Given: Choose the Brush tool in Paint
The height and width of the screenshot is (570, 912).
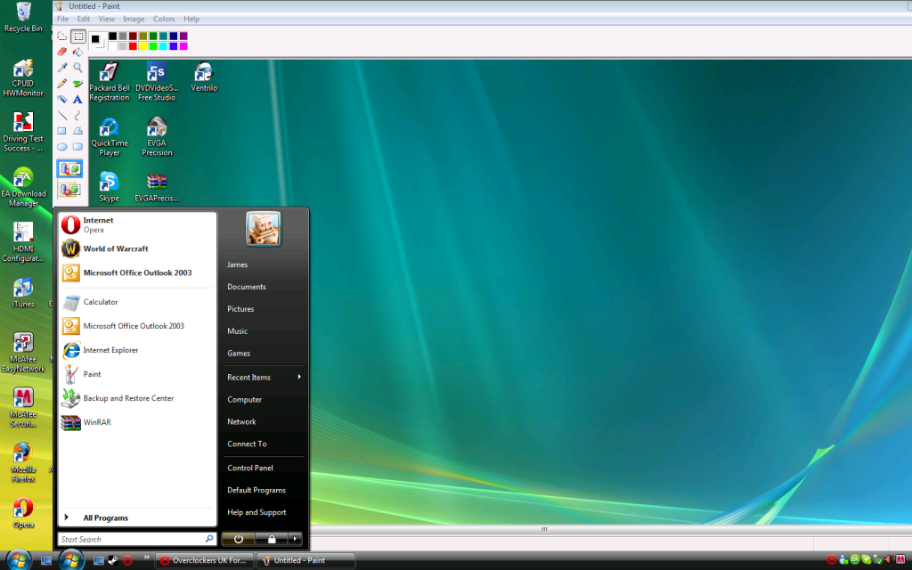Looking at the screenshot, I should click(x=78, y=83).
